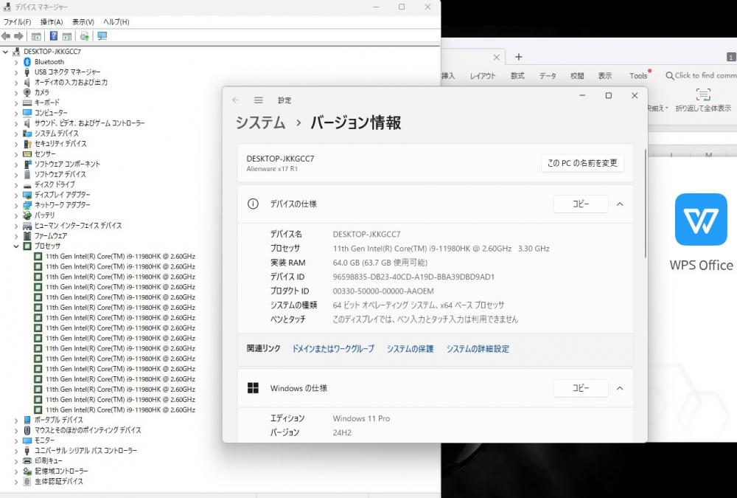Screen dimensions: 737x498
Task: Select ソフトウェア コンポーネント tree item
Action: (67, 165)
